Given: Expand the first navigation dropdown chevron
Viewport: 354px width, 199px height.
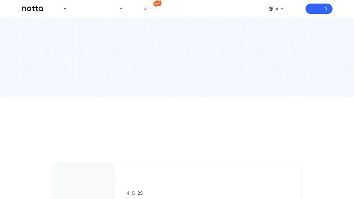Looking at the screenshot, I should point(65,8).
